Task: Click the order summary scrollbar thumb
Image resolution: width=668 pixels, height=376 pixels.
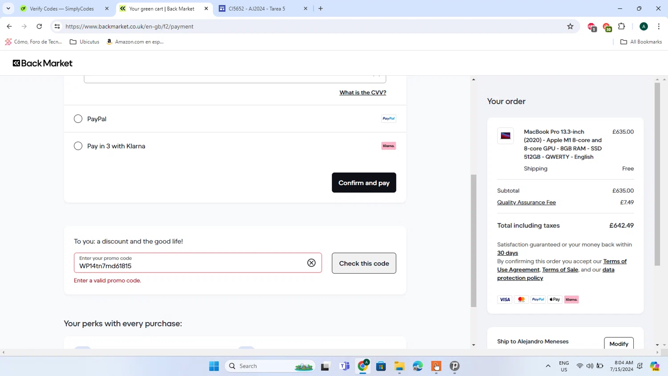Action: [657, 174]
